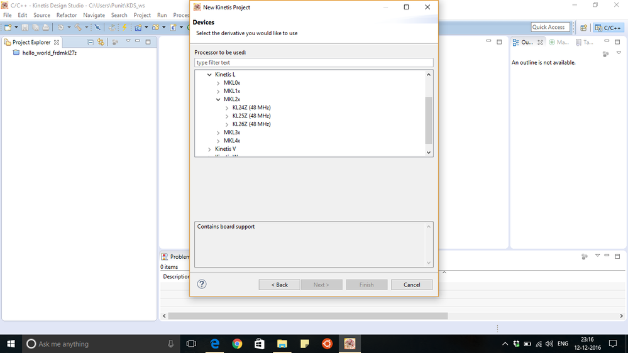The width and height of the screenshot is (628, 353).
Task: Click the Back button in the wizard
Action: (x=279, y=285)
